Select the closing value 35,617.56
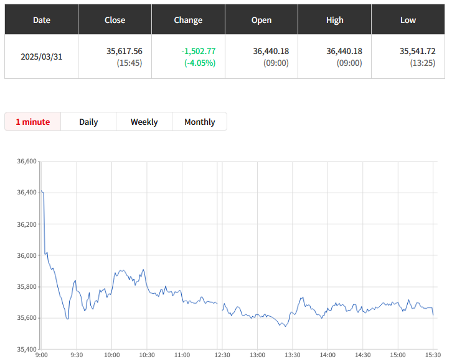452x364 pixels. 125,51
